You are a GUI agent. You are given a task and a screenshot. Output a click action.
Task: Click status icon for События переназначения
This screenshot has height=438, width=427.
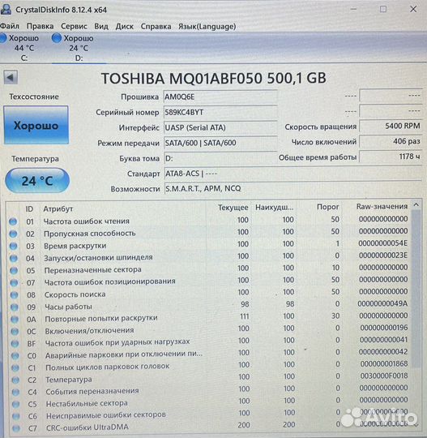tap(16, 392)
